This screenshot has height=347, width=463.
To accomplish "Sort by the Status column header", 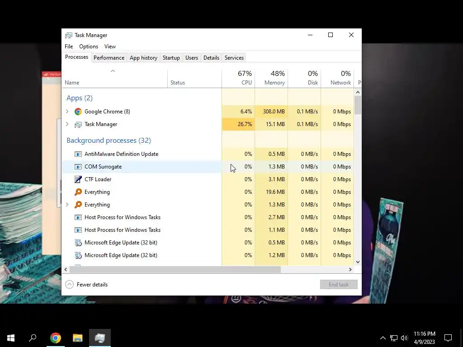I will (x=194, y=78).
